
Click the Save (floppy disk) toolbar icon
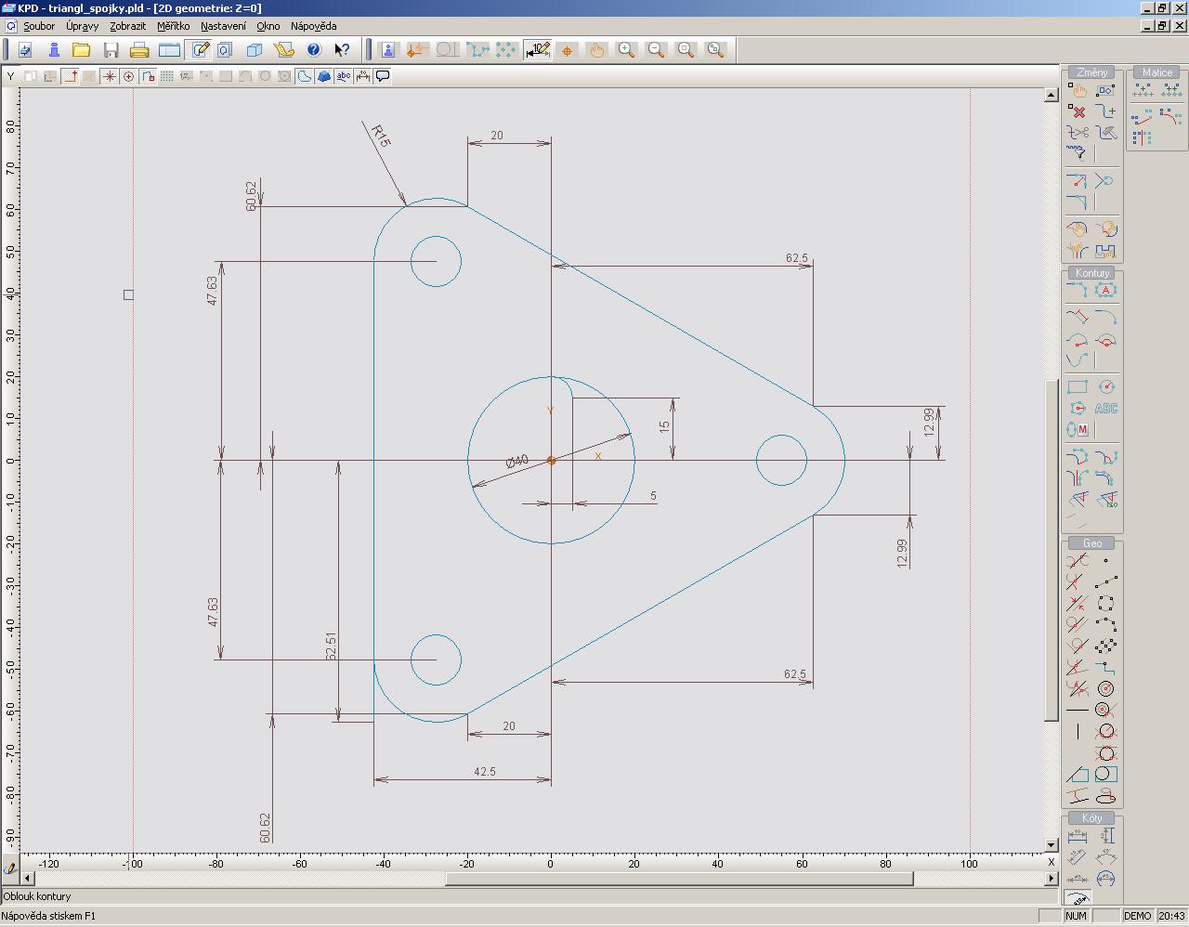(111, 50)
